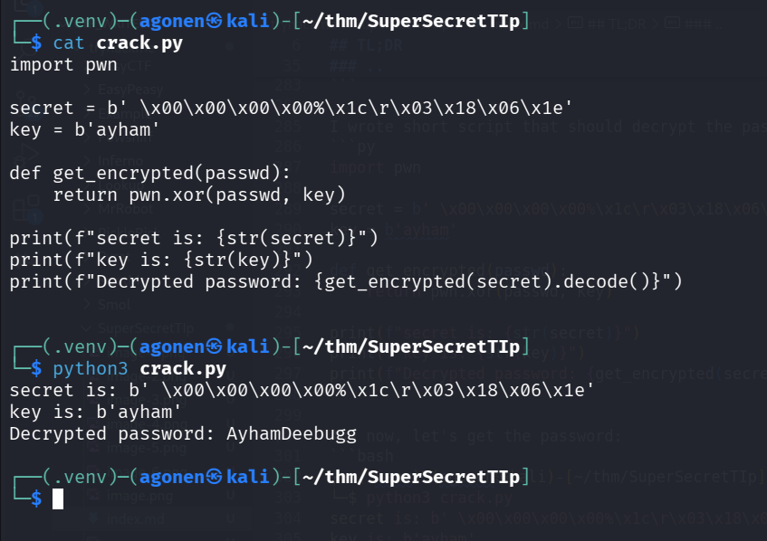Click the white block cursor at the final prompt

(58, 498)
